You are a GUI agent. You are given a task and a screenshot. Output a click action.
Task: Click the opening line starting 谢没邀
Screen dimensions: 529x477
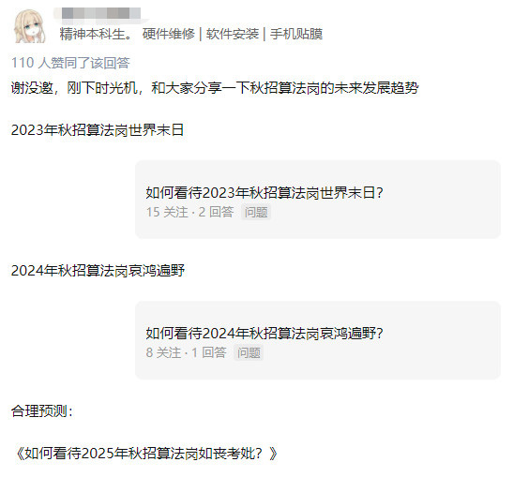pos(215,88)
